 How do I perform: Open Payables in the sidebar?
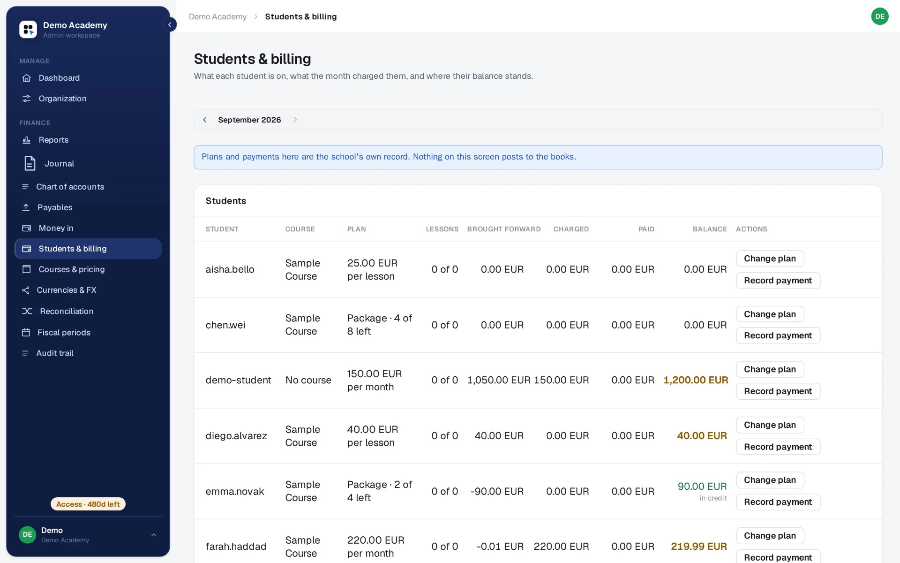point(88,207)
